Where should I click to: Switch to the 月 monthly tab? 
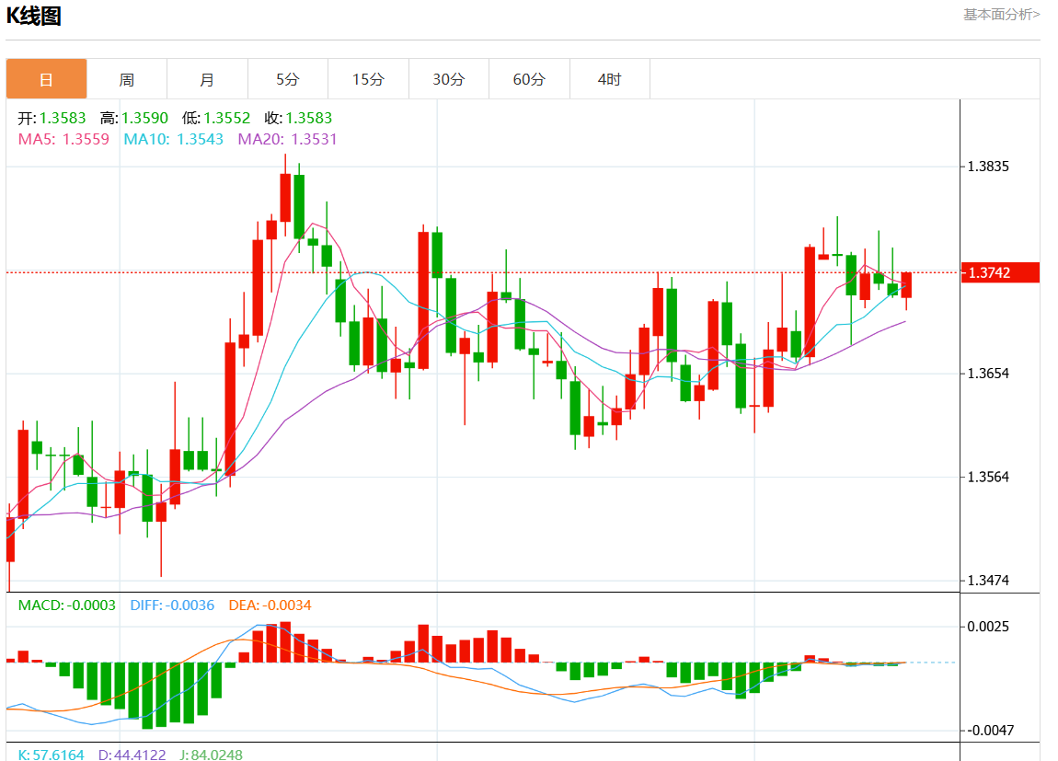(x=207, y=79)
